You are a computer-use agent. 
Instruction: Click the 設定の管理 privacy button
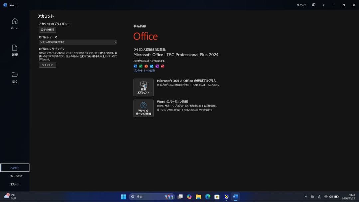[47, 30]
